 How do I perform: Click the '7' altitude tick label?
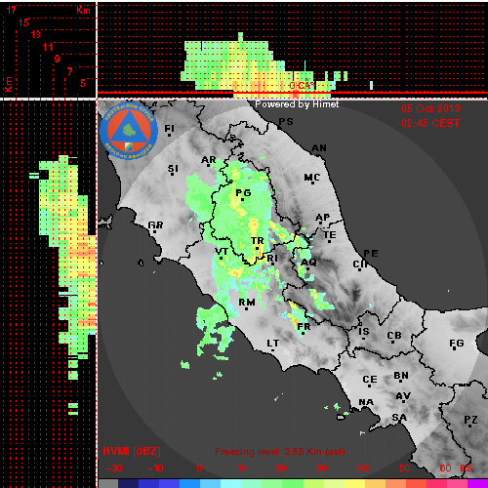click(69, 71)
